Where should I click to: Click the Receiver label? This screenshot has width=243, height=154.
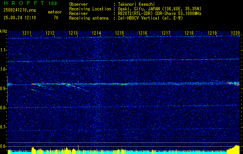pos(78,13)
